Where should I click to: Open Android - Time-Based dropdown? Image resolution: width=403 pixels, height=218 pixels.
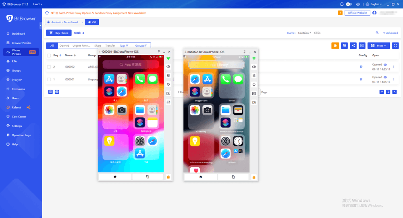click(65, 22)
